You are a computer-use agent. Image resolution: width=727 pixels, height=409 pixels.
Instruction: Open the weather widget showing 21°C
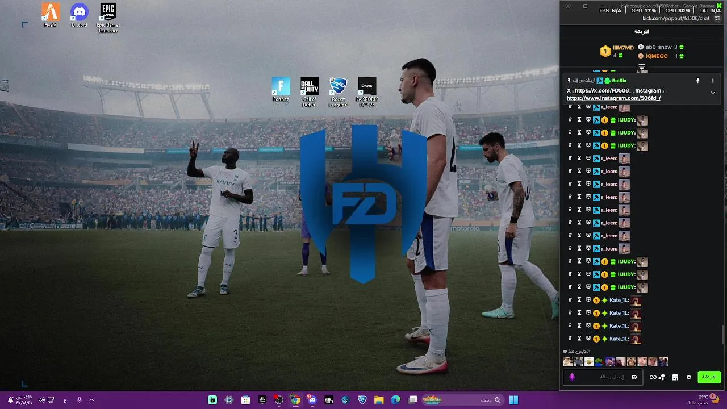coord(704,400)
